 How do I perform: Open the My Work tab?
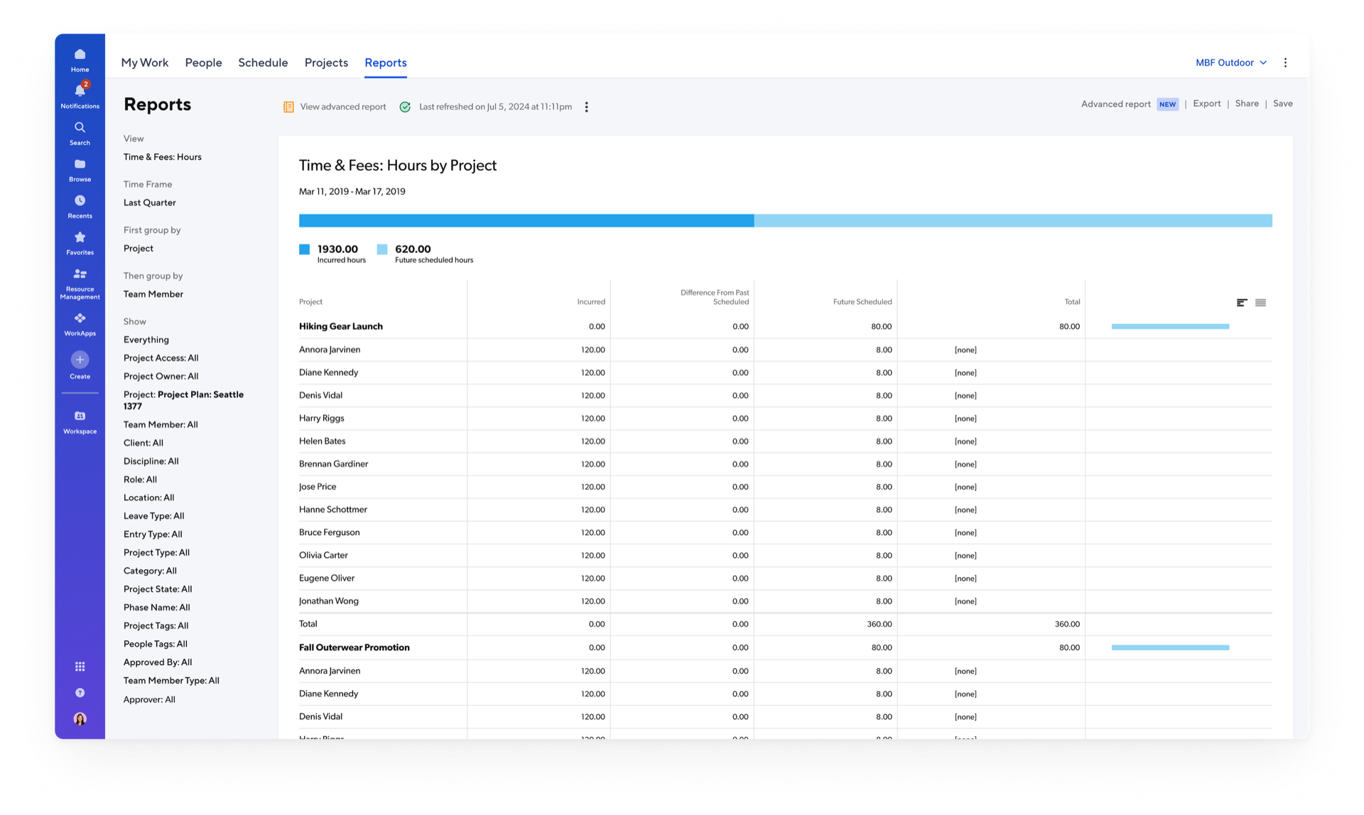click(x=145, y=63)
